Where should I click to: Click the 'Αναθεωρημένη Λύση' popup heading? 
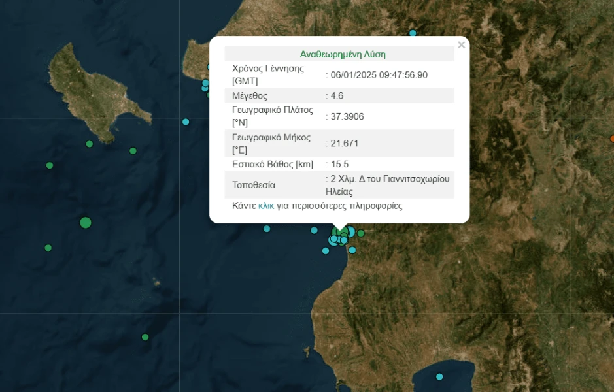[343, 54]
